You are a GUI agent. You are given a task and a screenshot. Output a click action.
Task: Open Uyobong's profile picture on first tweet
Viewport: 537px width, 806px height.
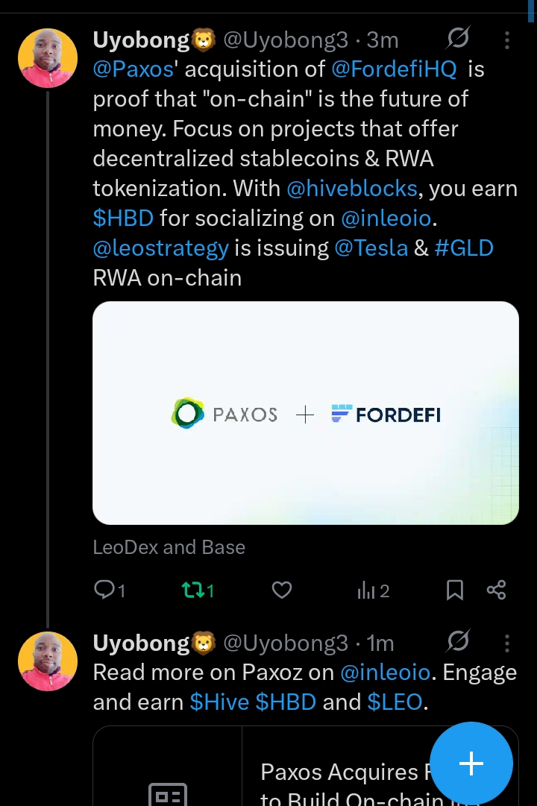tap(48, 57)
